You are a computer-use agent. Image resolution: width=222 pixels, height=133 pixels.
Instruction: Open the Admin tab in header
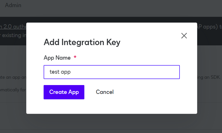[13, 5]
